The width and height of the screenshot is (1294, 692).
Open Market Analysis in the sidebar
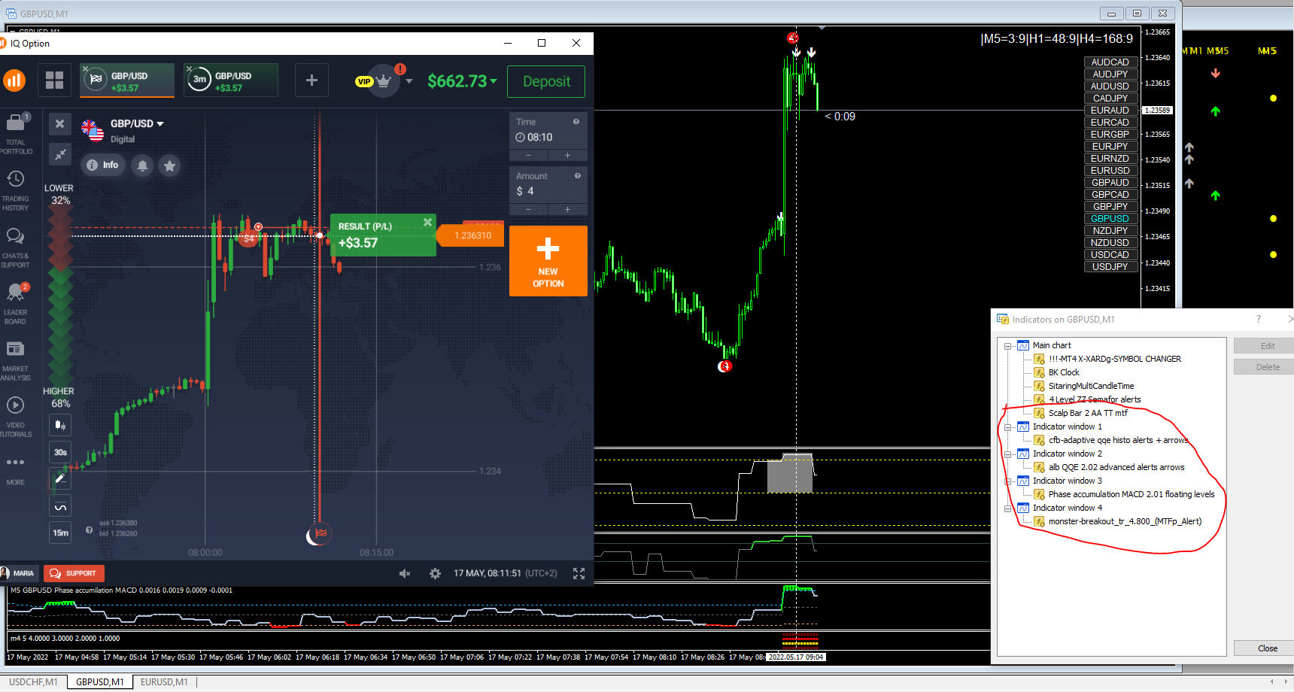16,361
